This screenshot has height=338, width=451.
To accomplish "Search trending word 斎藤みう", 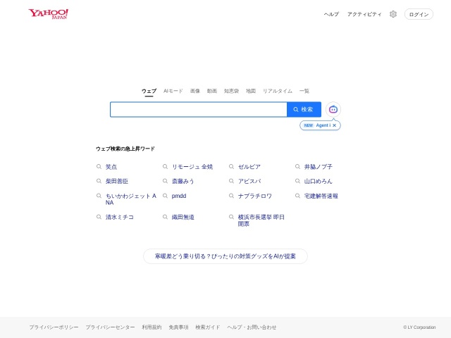I will [183, 182].
